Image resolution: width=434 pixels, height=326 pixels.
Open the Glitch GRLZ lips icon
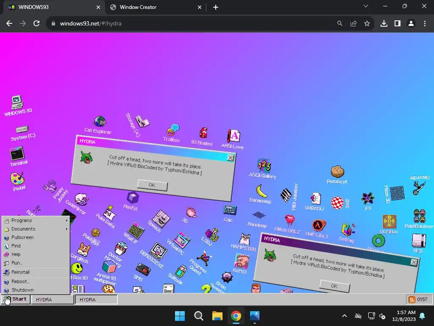(x=289, y=220)
